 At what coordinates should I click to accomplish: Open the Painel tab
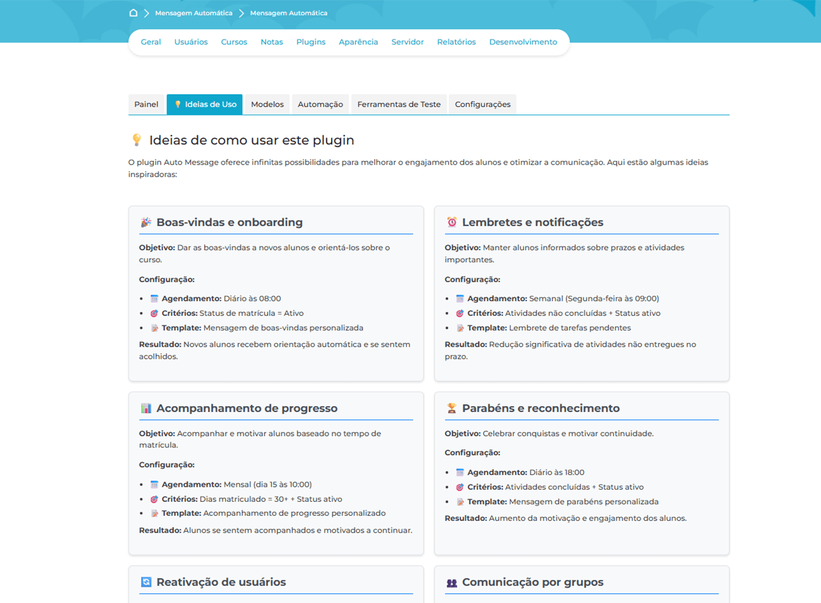pyautogui.click(x=146, y=104)
